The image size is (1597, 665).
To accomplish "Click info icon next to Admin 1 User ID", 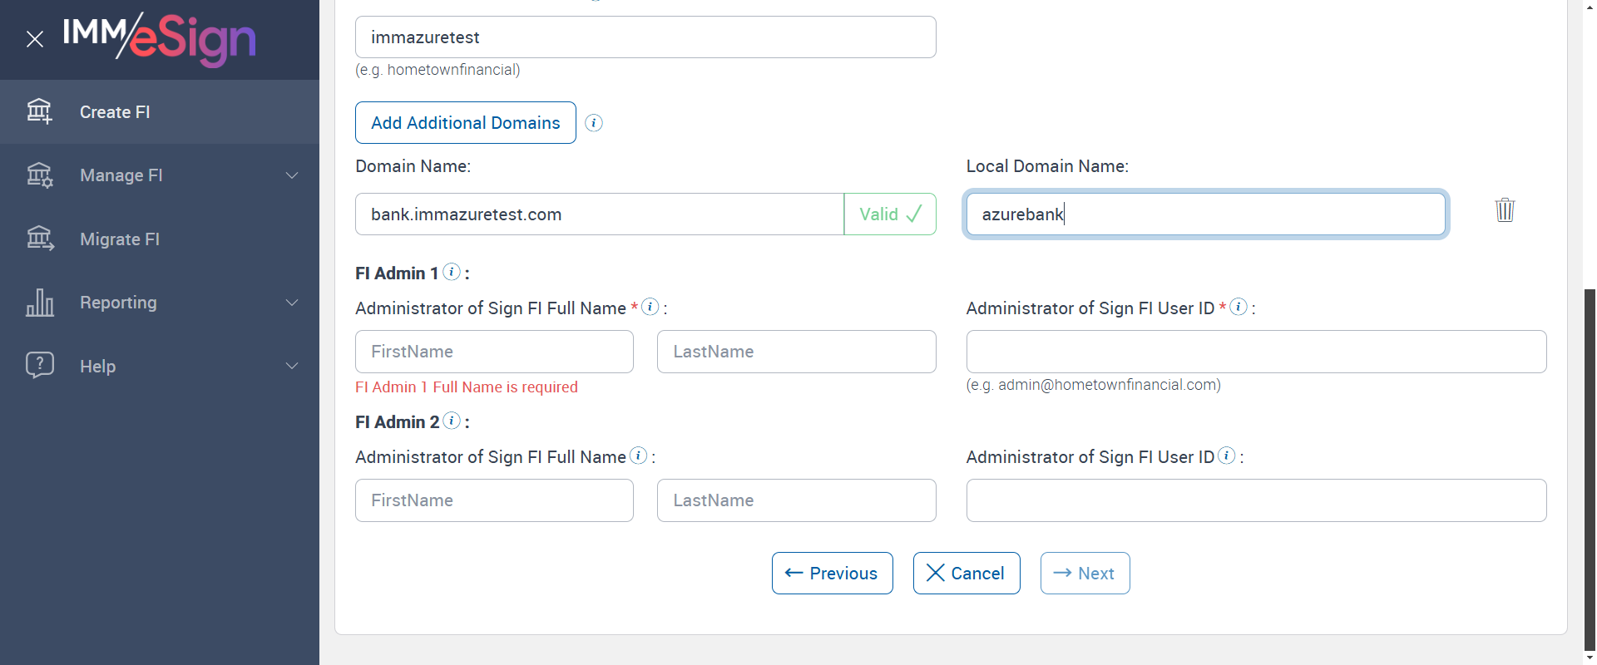I will 1239,307.
